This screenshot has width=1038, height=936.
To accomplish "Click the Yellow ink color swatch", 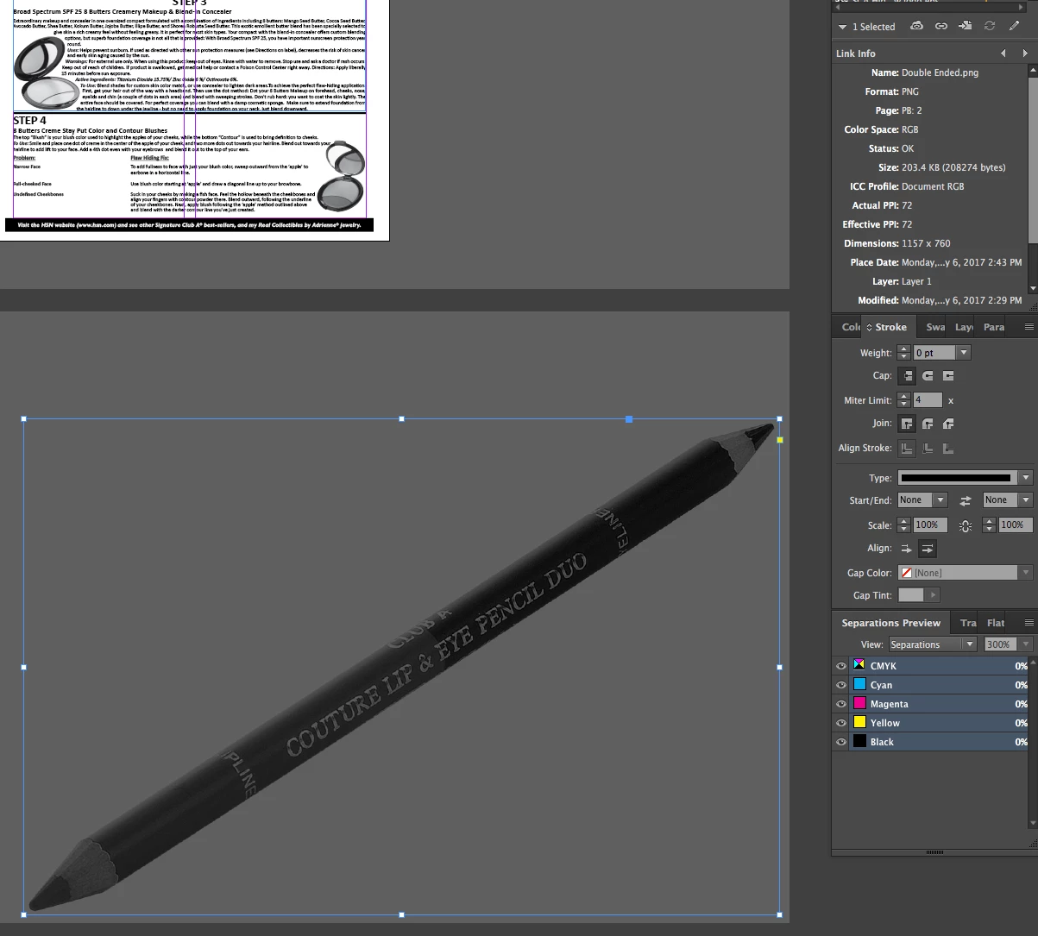I will coord(859,722).
